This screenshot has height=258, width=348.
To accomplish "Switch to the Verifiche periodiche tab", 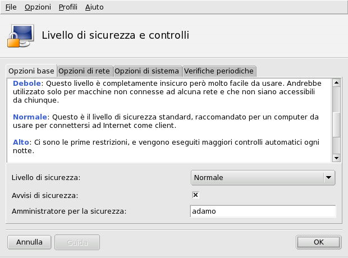I will 219,71.
